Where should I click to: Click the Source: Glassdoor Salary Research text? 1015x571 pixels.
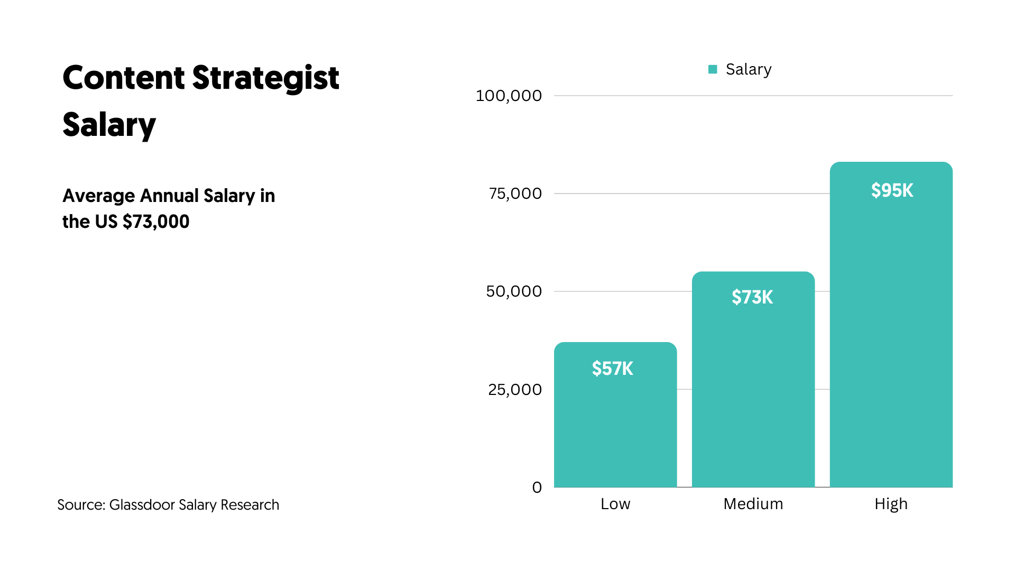168,505
